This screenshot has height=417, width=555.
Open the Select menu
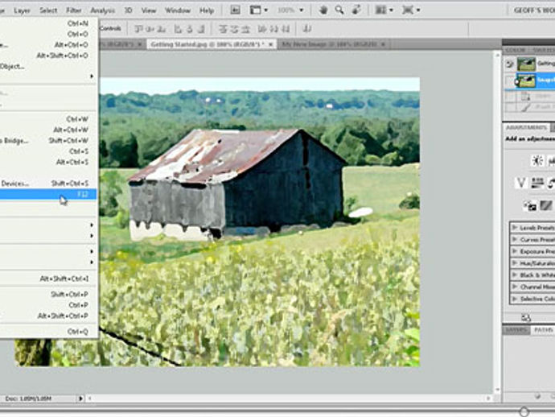(x=48, y=10)
